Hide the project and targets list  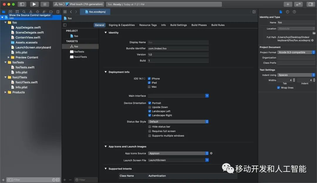pos(65,25)
